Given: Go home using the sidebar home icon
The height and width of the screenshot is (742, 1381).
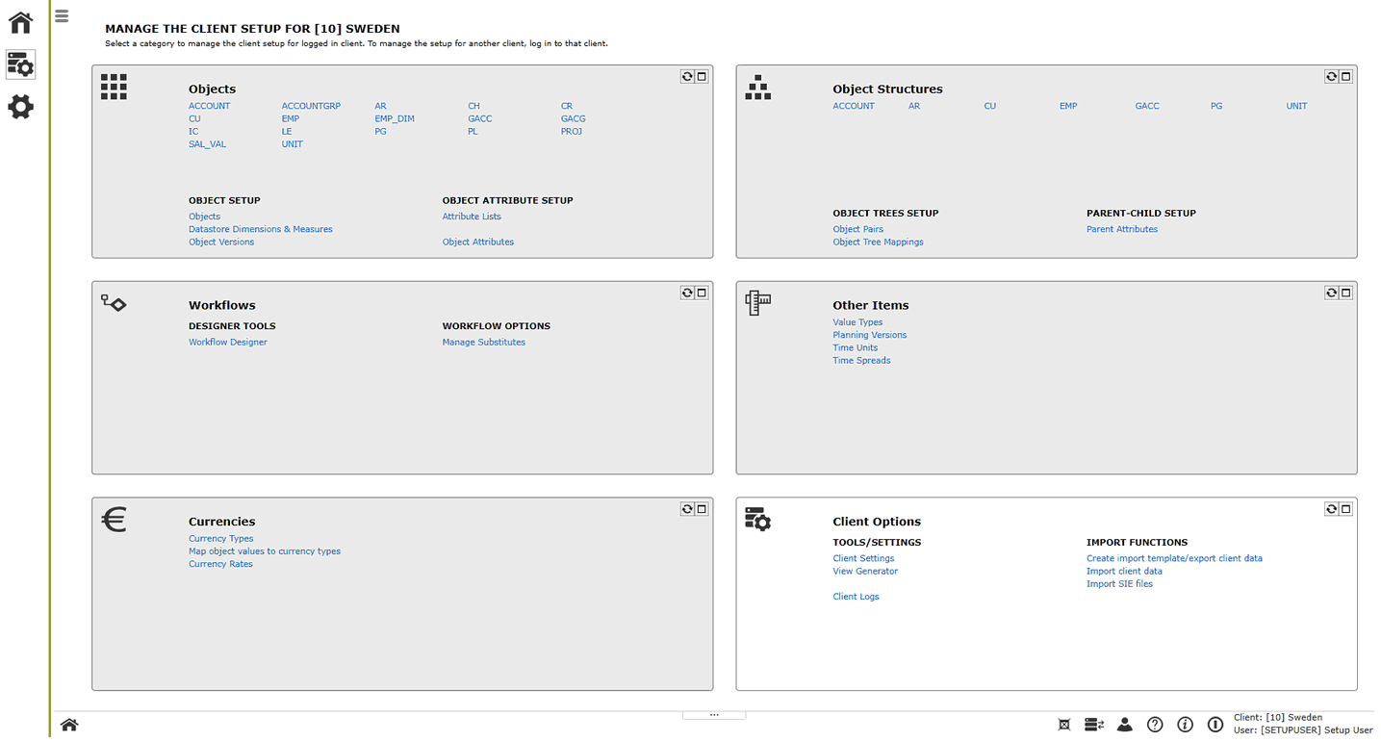Looking at the screenshot, I should click(19, 22).
